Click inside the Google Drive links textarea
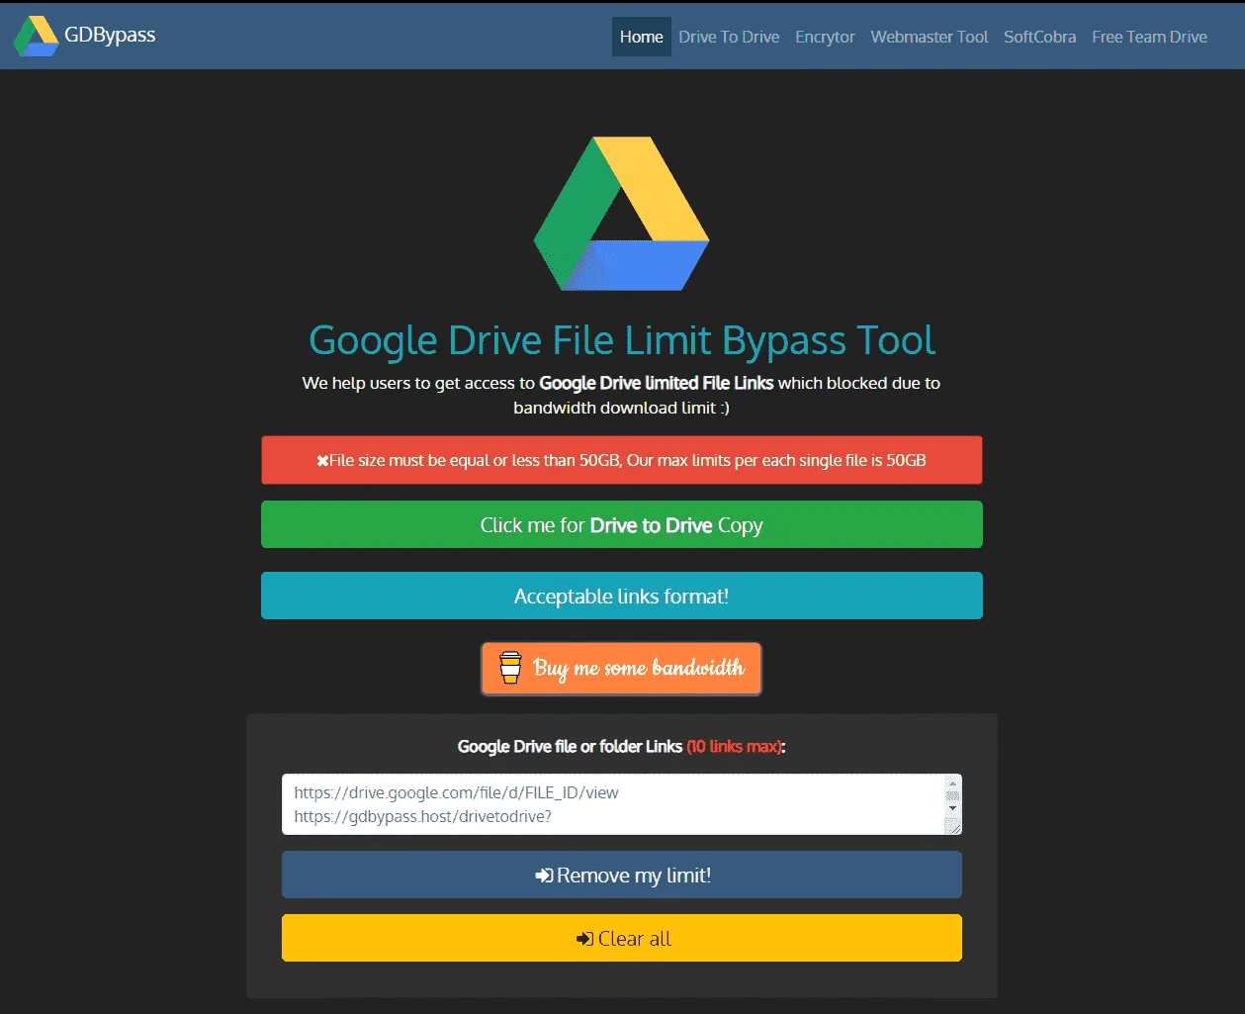The height and width of the screenshot is (1014, 1245). coord(613,804)
